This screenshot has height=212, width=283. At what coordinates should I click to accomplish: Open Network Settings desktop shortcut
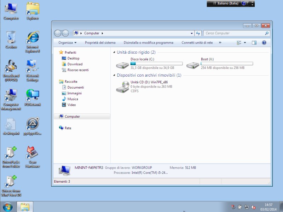click(x=33, y=71)
